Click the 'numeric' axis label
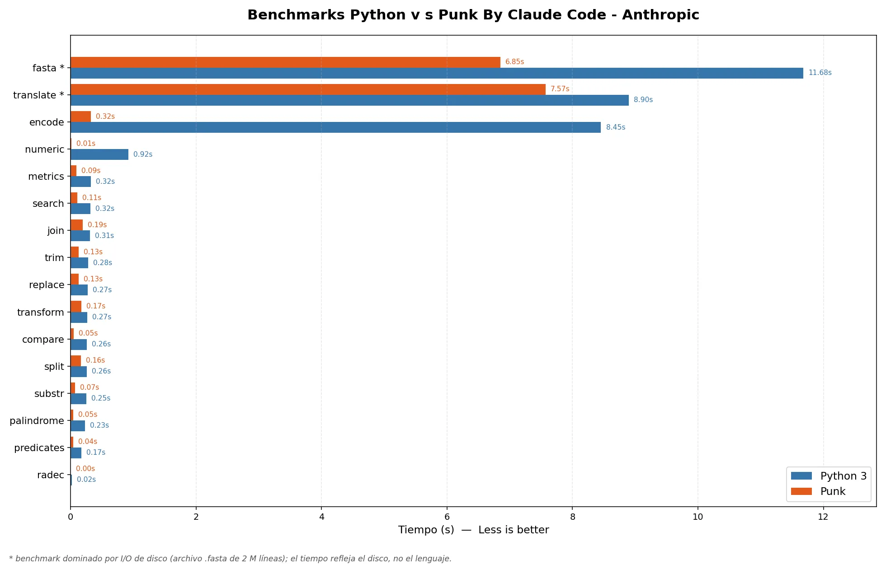The image size is (886, 569). click(45, 149)
